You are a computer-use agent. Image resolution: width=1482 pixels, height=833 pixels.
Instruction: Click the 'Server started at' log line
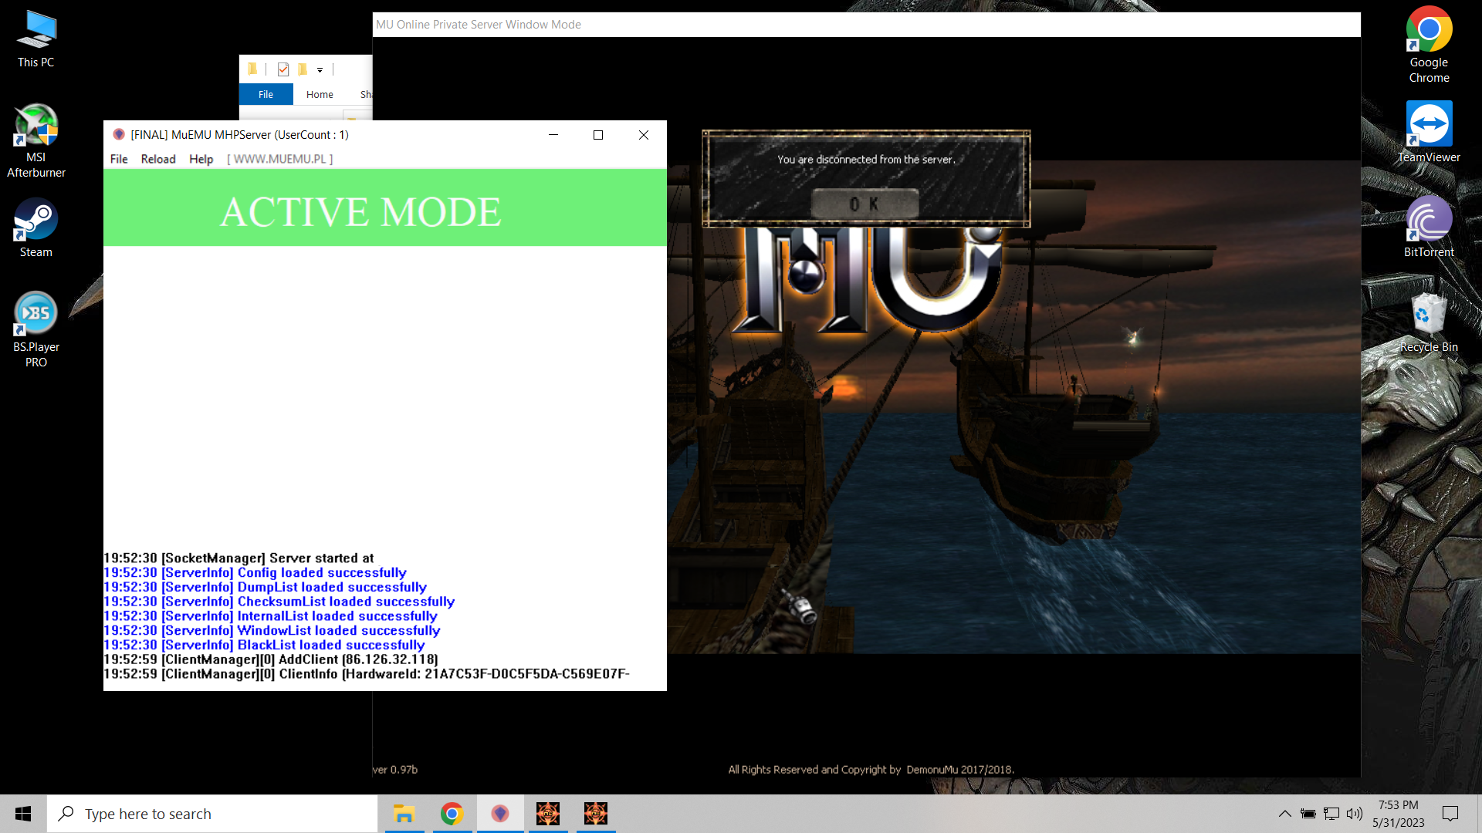pos(239,558)
